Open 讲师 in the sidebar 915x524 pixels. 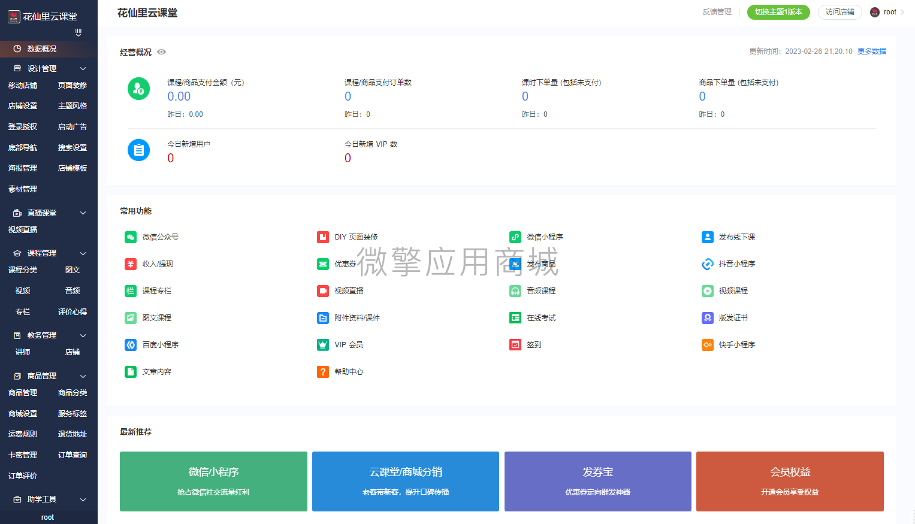[x=23, y=352]
